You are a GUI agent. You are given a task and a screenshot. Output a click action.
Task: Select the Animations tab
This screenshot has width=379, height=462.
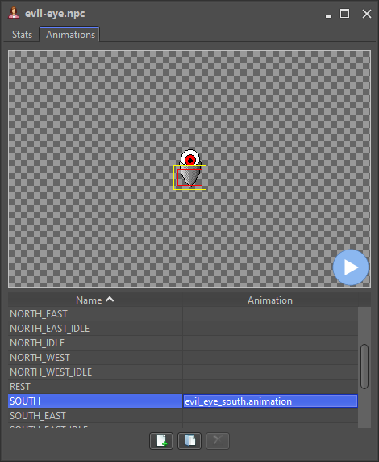tap(70, 35)
